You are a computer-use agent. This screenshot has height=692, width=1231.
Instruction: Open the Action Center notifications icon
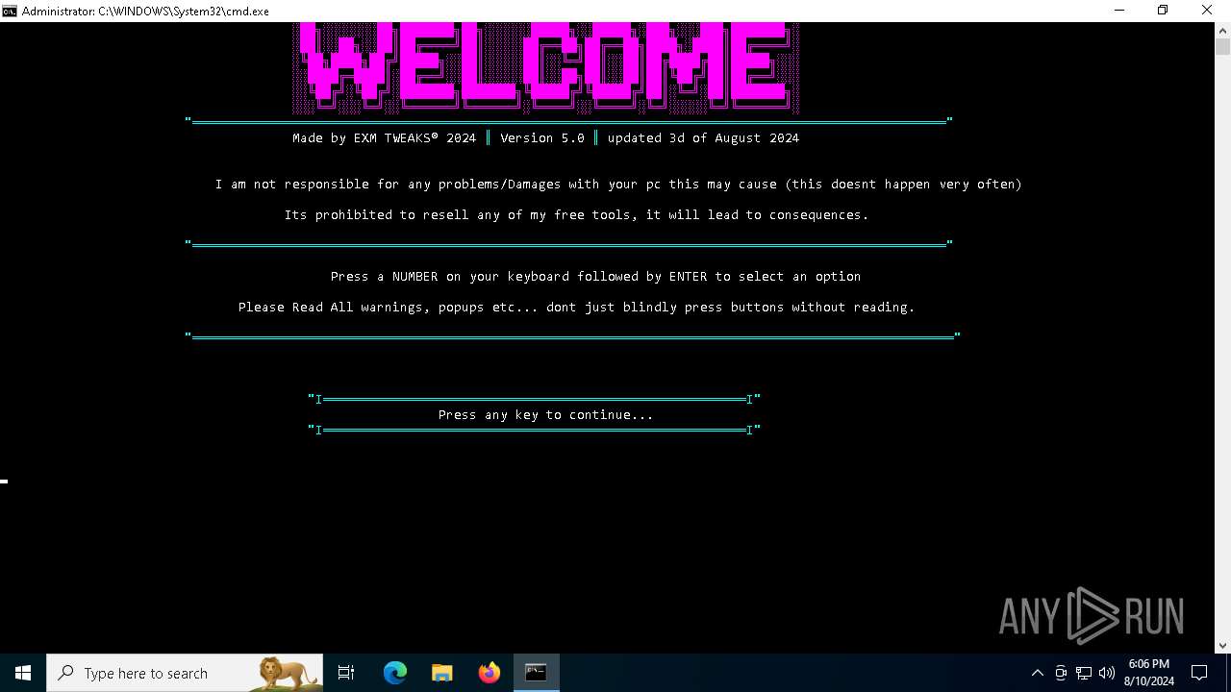1199,673
